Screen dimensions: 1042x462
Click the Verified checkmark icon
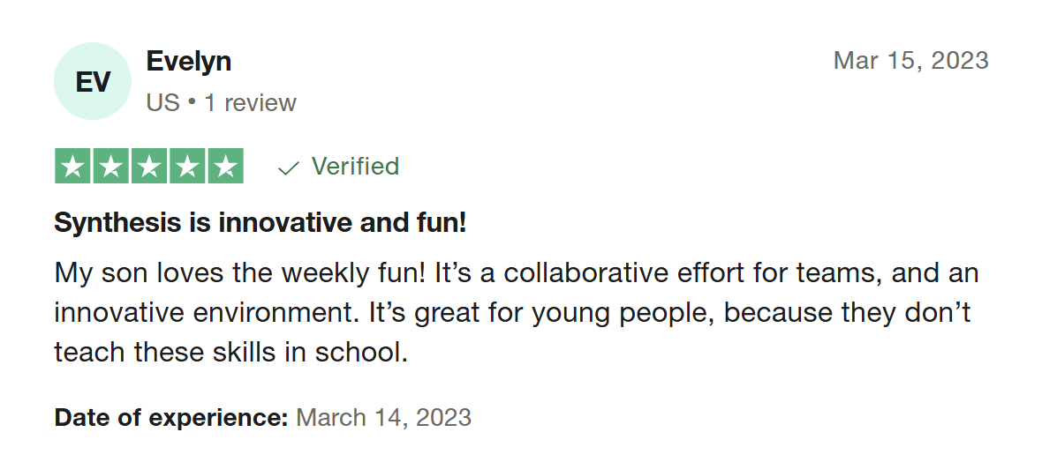[x=288, y=168]
